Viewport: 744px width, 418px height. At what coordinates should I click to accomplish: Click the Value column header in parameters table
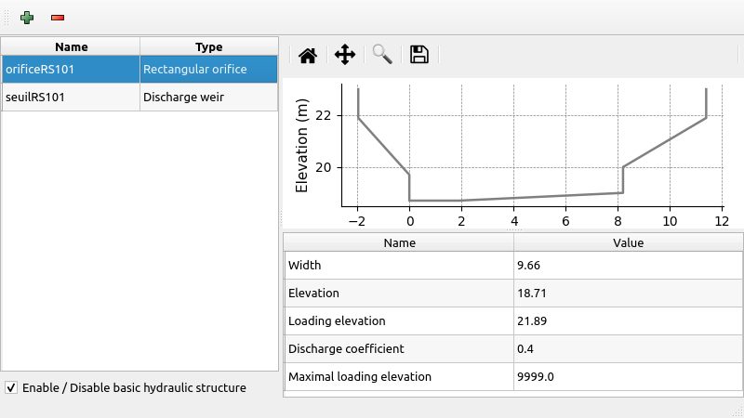pos(628,242)
